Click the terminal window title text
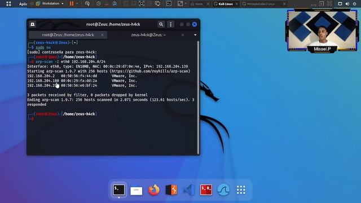The image size is (361, 203). (x=113, y=24)
